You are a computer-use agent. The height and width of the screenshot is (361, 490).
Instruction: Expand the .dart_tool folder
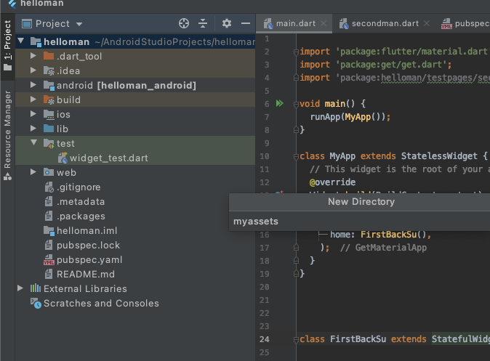pyautogui.click(x=33, y=56)
